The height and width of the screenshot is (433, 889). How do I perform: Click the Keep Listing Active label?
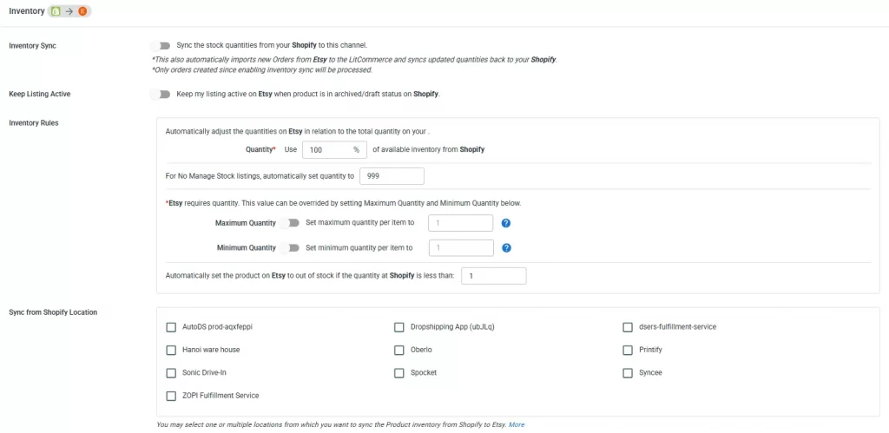[40, 94]
